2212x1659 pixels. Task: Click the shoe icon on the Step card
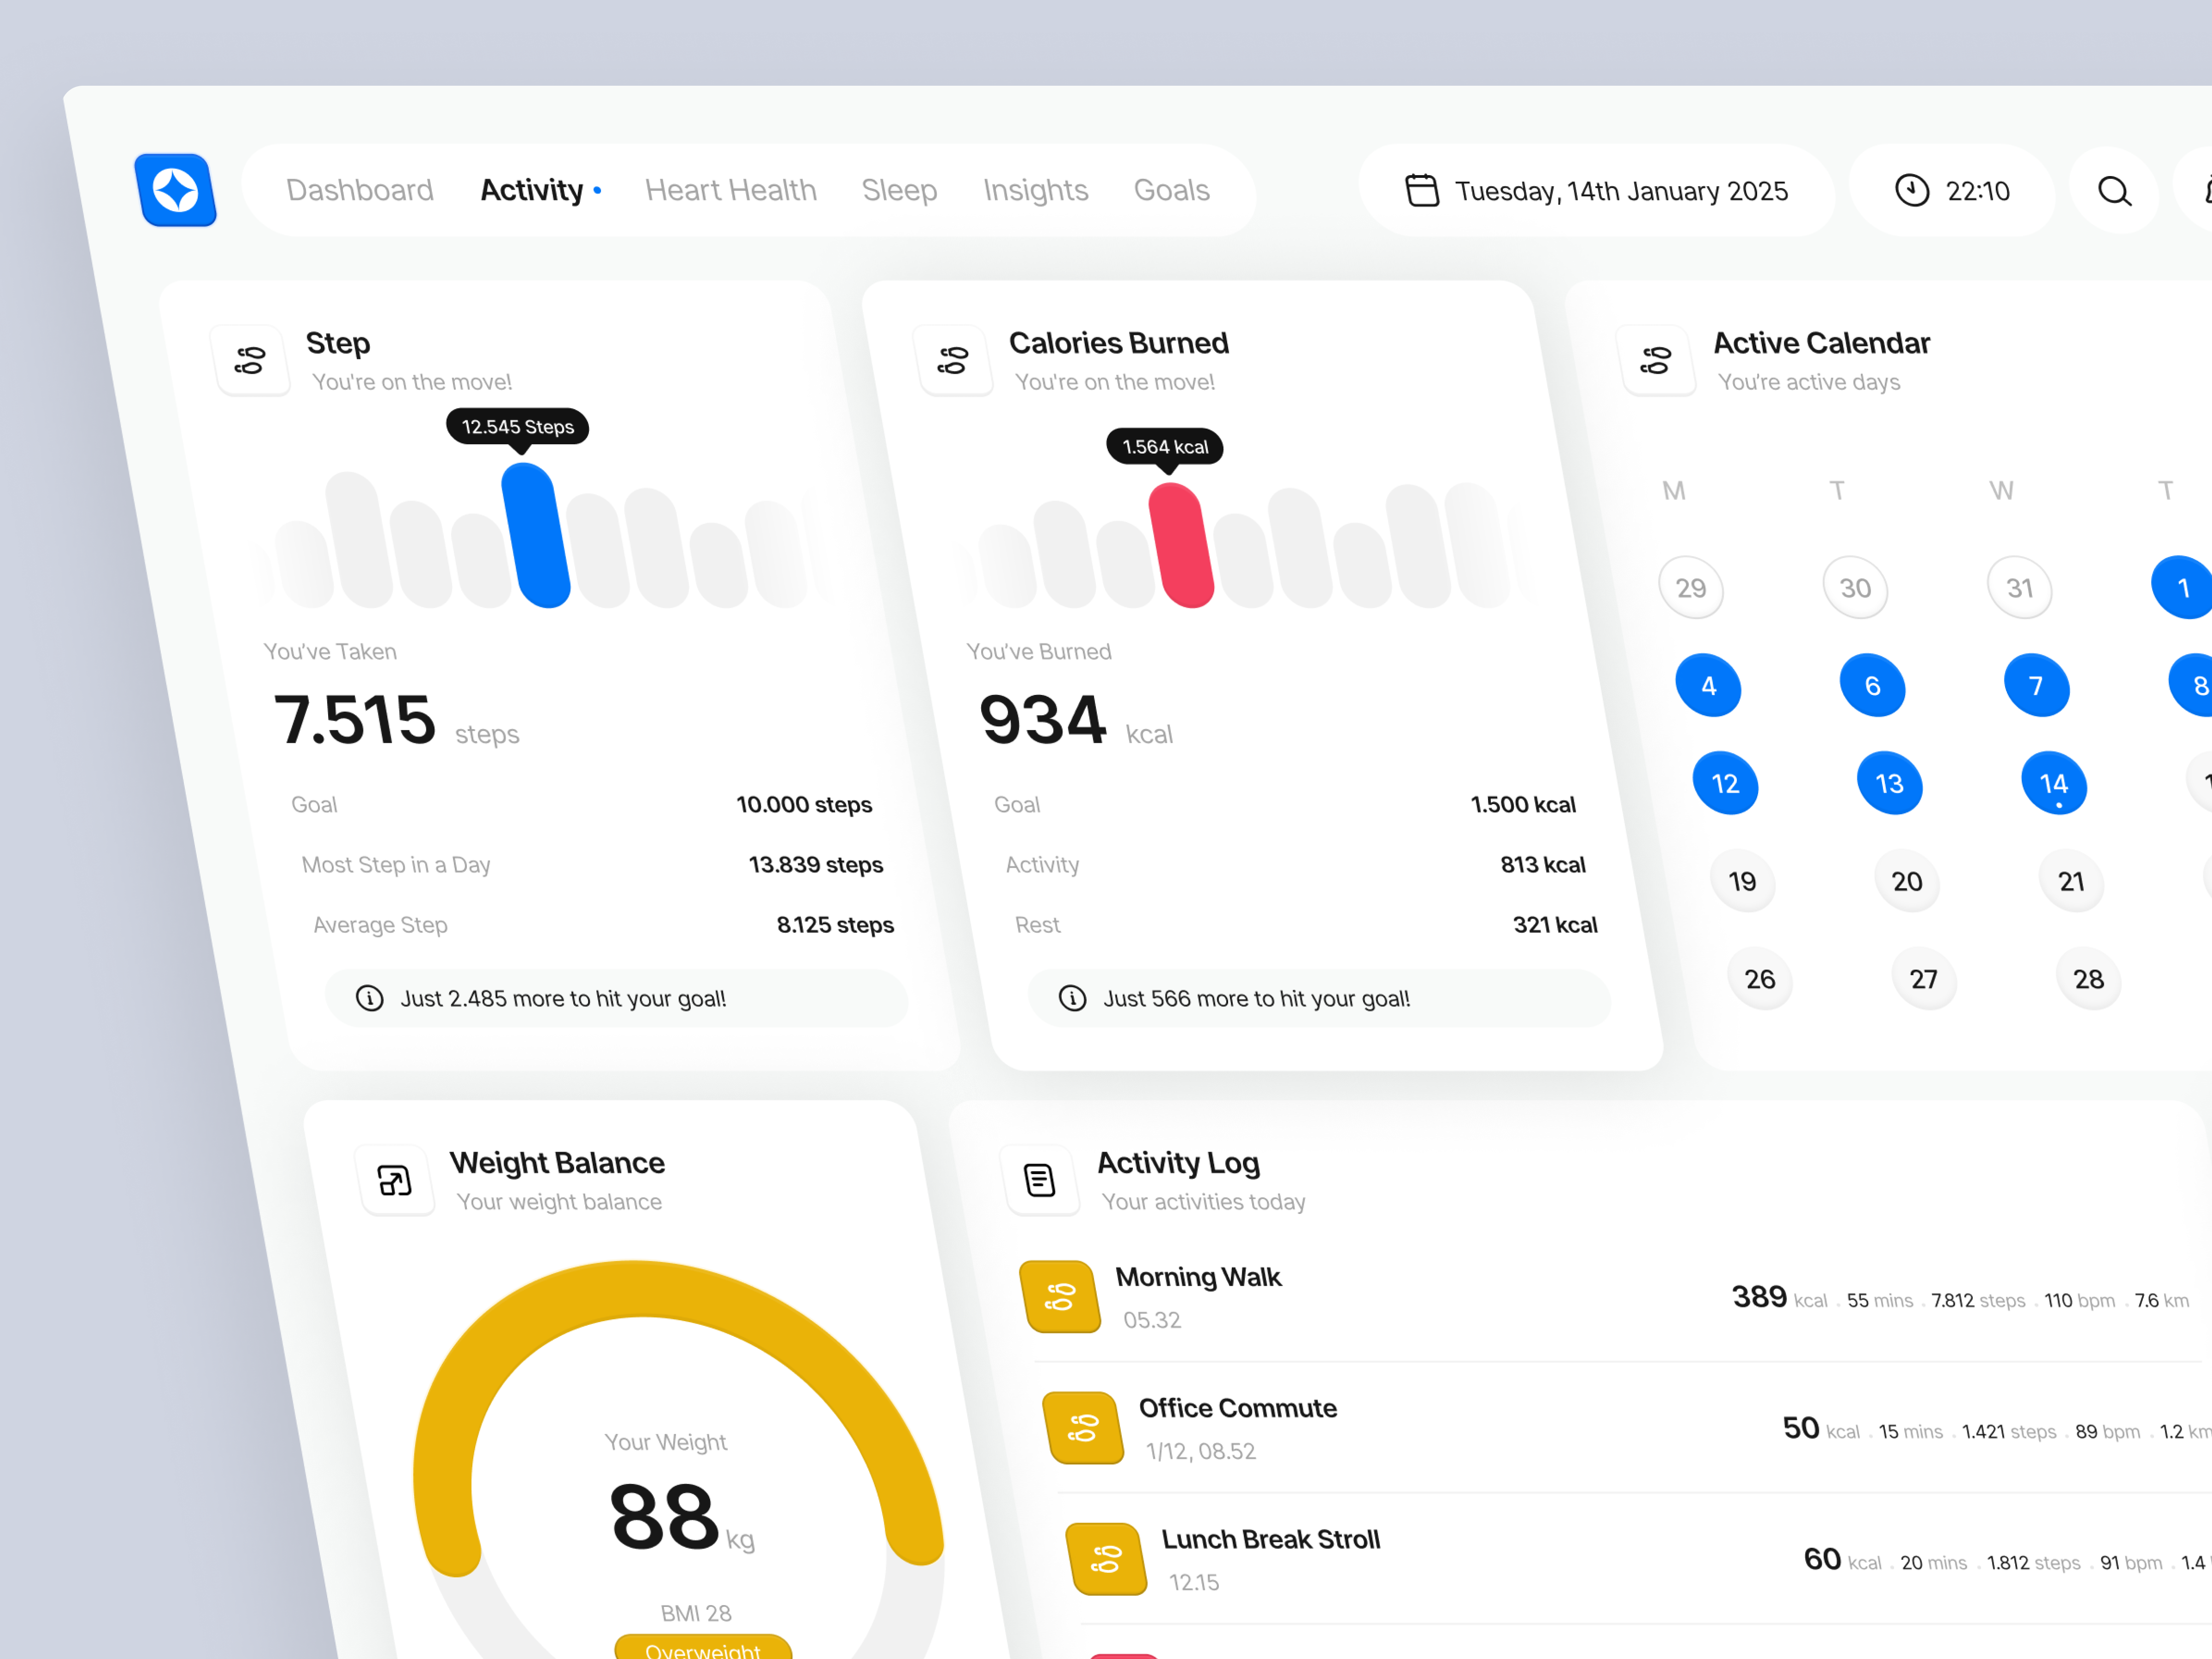(x=251, y=360)
